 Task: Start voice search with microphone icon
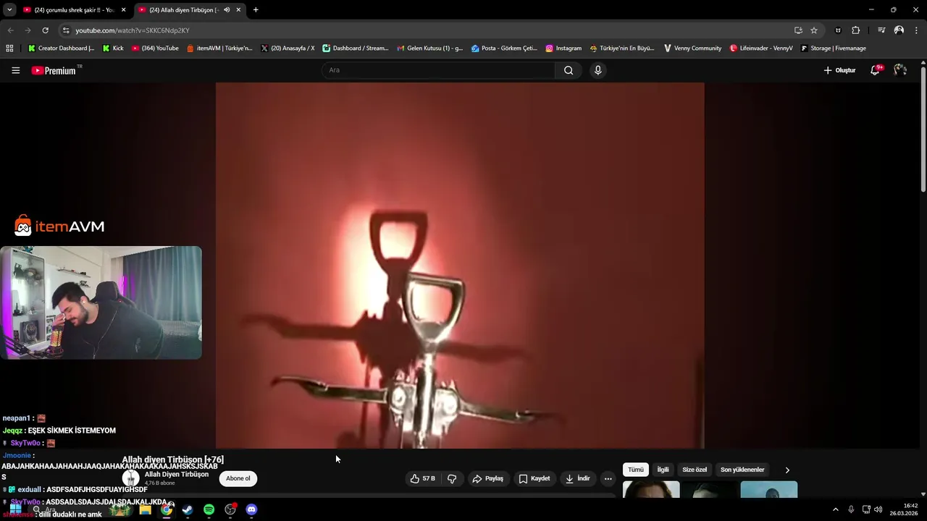point(597,70)
